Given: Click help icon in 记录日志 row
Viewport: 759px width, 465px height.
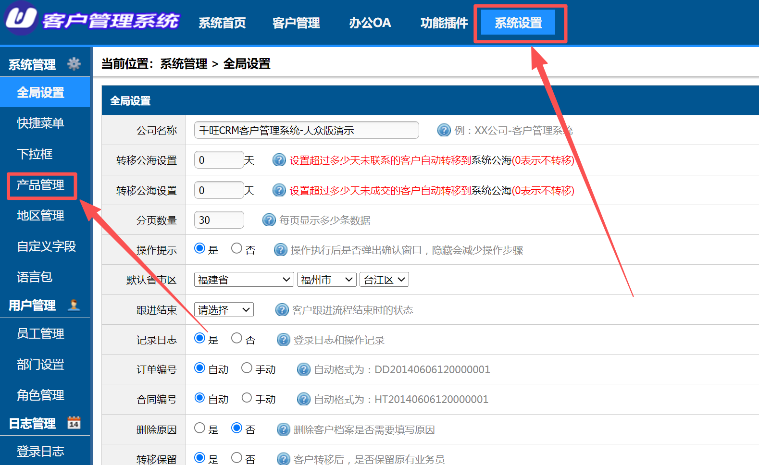Looking at the screenshot, I should pyautogui.click(x=283, y=340).
